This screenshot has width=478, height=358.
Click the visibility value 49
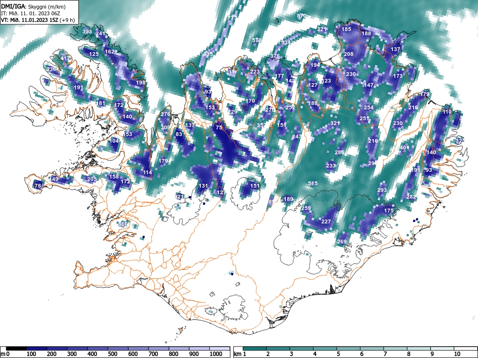pyautogui.click(x=55, y=179)
